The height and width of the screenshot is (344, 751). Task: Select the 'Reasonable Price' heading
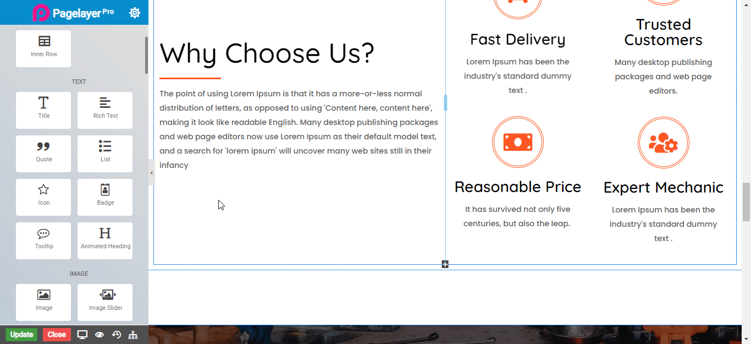point(518,187)
